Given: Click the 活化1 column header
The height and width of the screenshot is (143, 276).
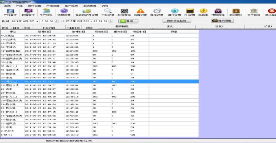Looking at the screenshot, I should pos(171,27).
